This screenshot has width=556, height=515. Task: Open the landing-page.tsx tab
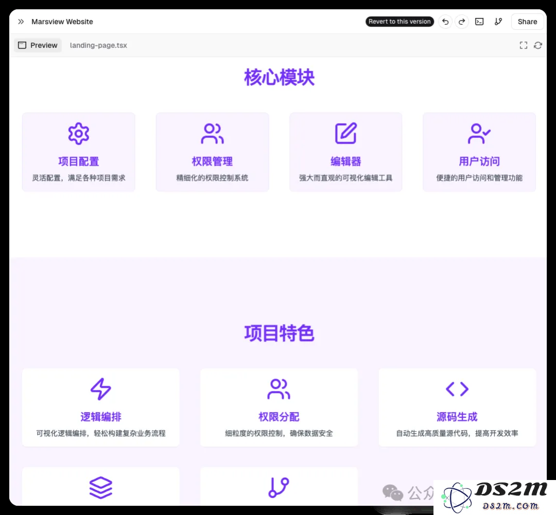click(98, 45)
